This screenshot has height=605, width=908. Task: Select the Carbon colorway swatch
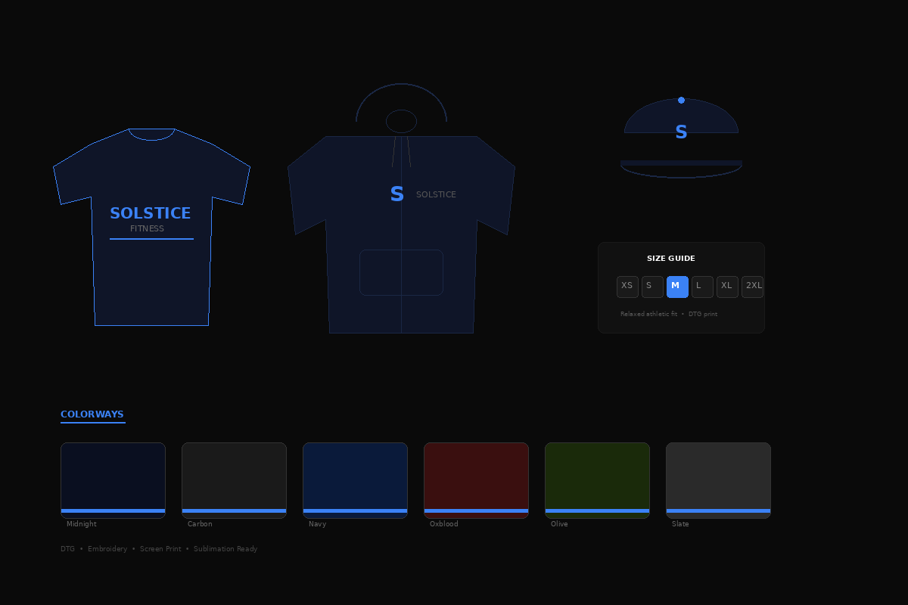(x=234, y=480)
